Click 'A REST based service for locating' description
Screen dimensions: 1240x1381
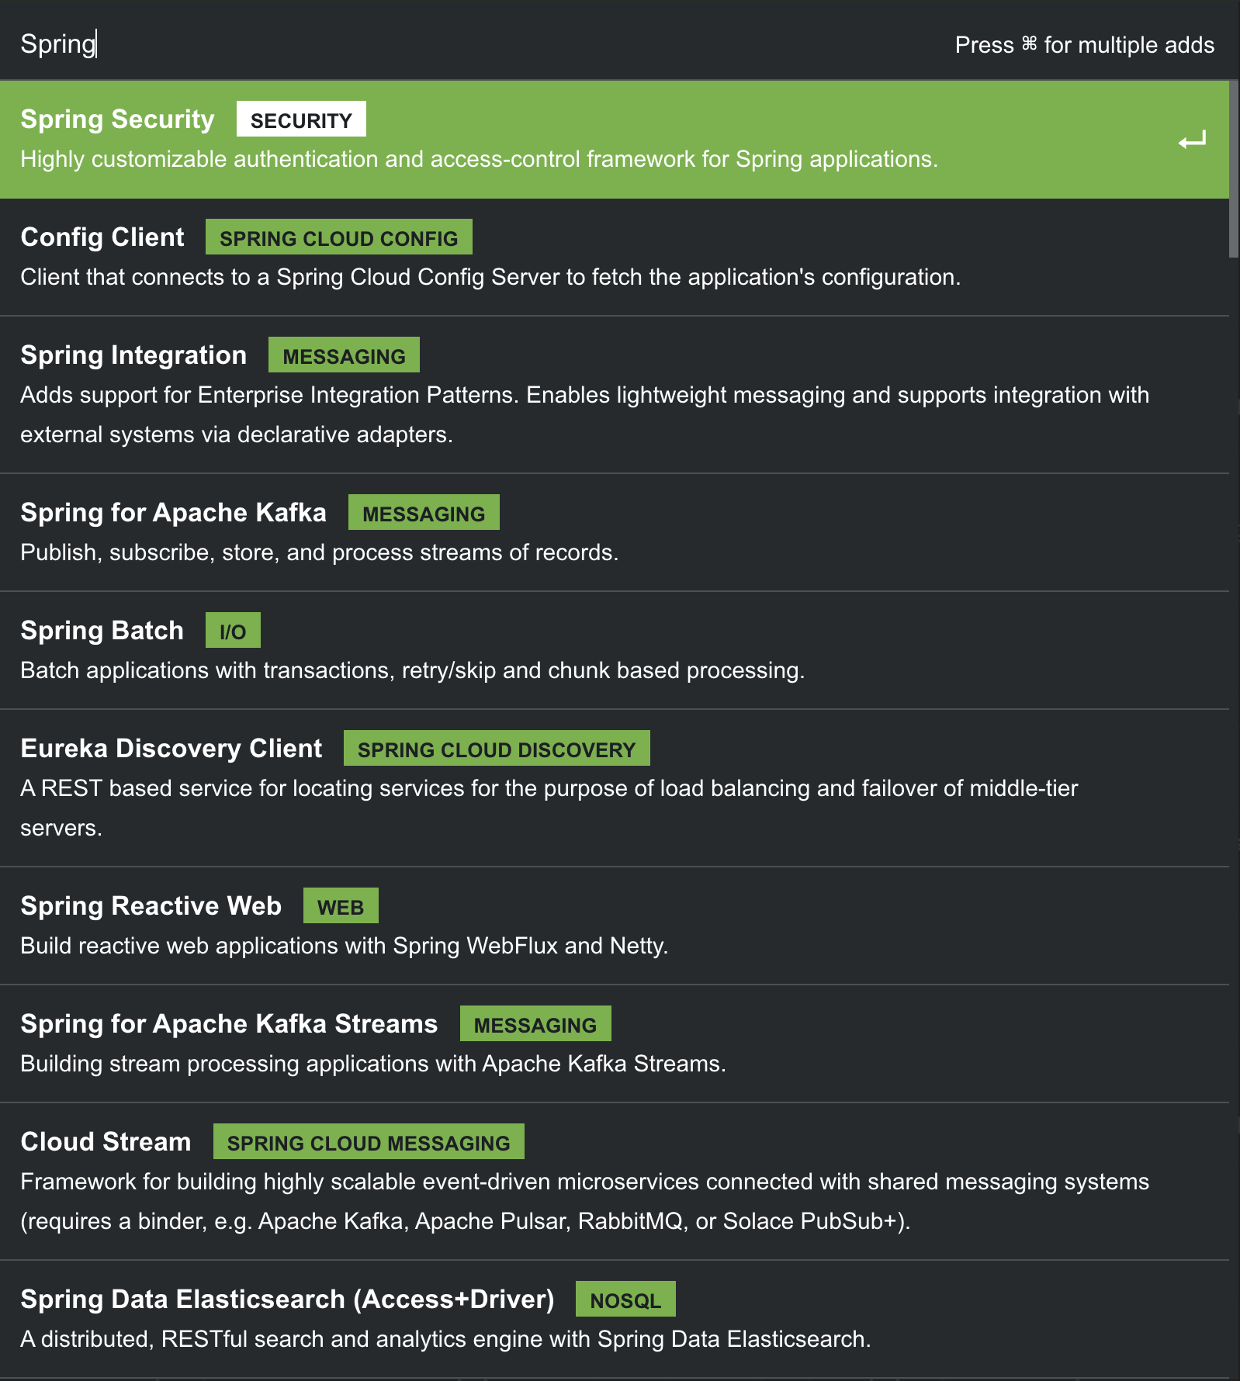click(549, 808)
